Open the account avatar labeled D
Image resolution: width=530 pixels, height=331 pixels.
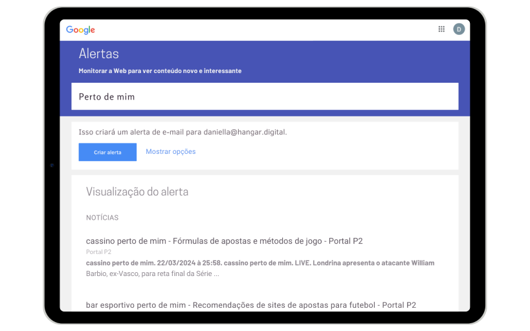click(459, 29)
